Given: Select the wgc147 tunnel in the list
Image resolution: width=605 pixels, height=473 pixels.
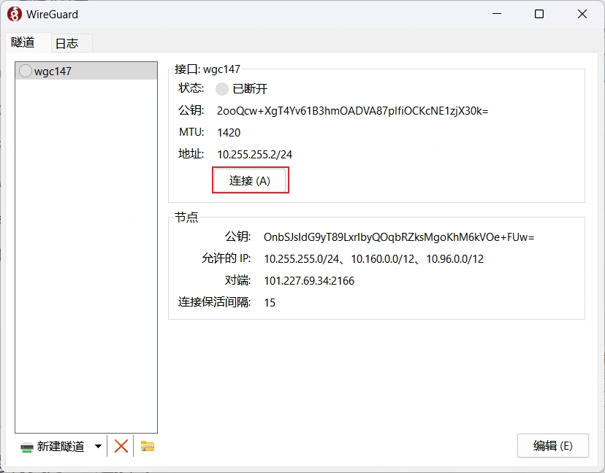Looking at the screenshot, I should click(x=86, y=72).
